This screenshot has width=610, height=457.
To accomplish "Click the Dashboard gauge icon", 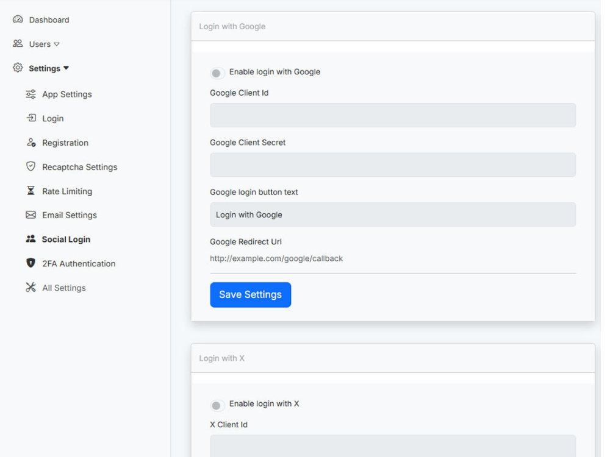I will (18, 19).
